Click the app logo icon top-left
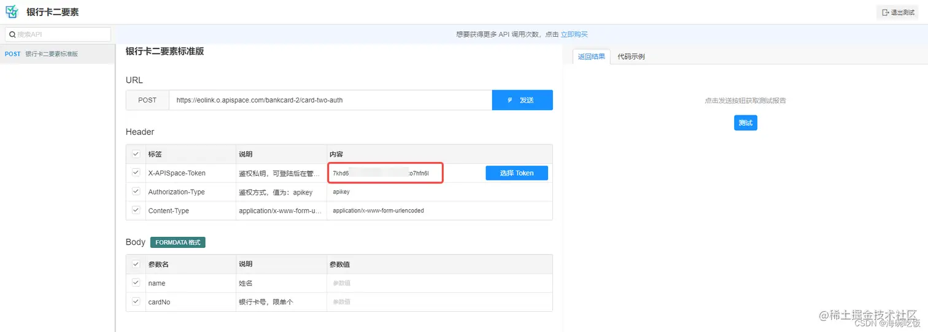Viewport: 928px width, 332px height. [12, 12]
